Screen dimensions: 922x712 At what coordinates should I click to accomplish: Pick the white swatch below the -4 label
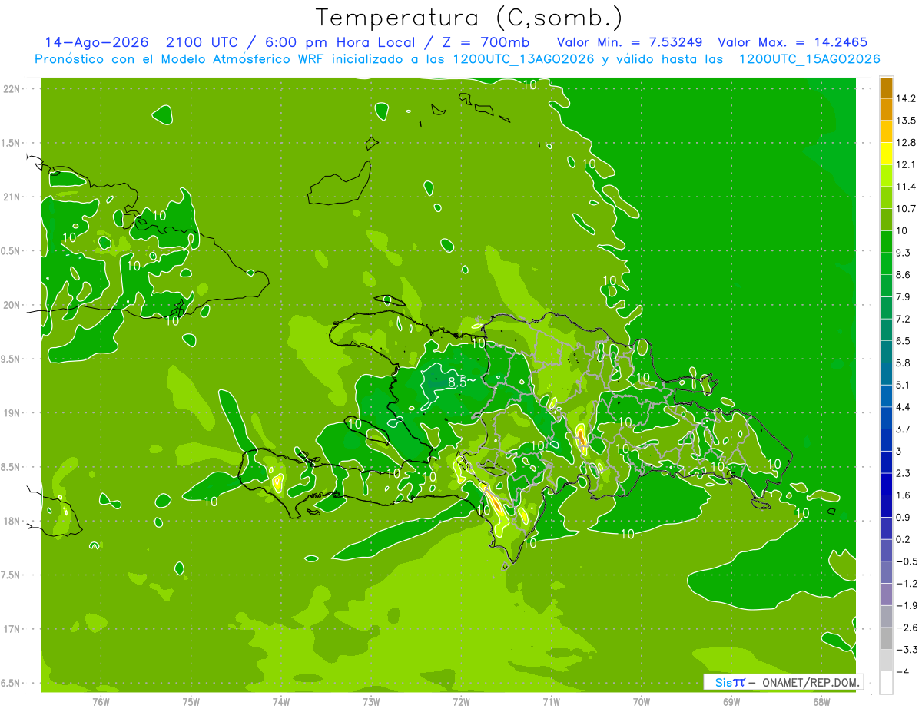(886, 683)
